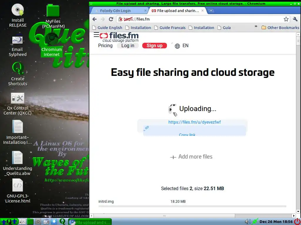The width and height of the screenshot is (301, 225).
Task: Click the broken HTTPS security warning icon
Action: tap(120, 19)
